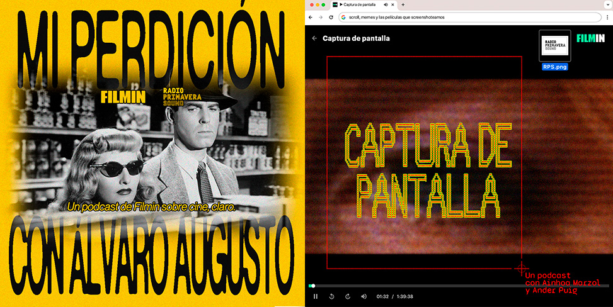The width and height of the screenshot is (613, 307).
Task: Mute tab via the tab speaker icon
Action: (x=386, y=4)
